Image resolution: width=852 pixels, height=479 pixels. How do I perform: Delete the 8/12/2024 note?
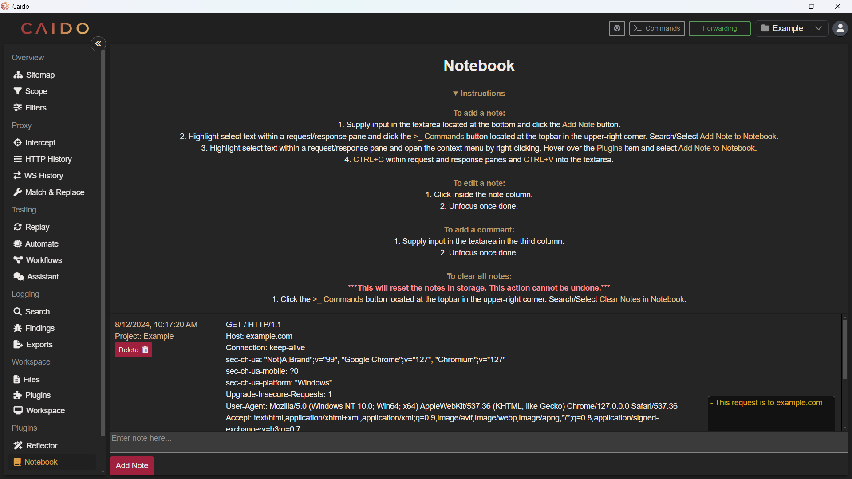point(133,350)
